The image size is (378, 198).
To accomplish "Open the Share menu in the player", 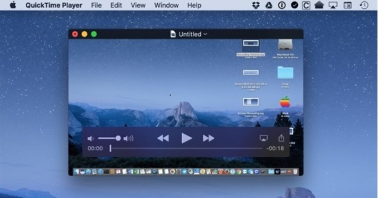I will [281, 138].
